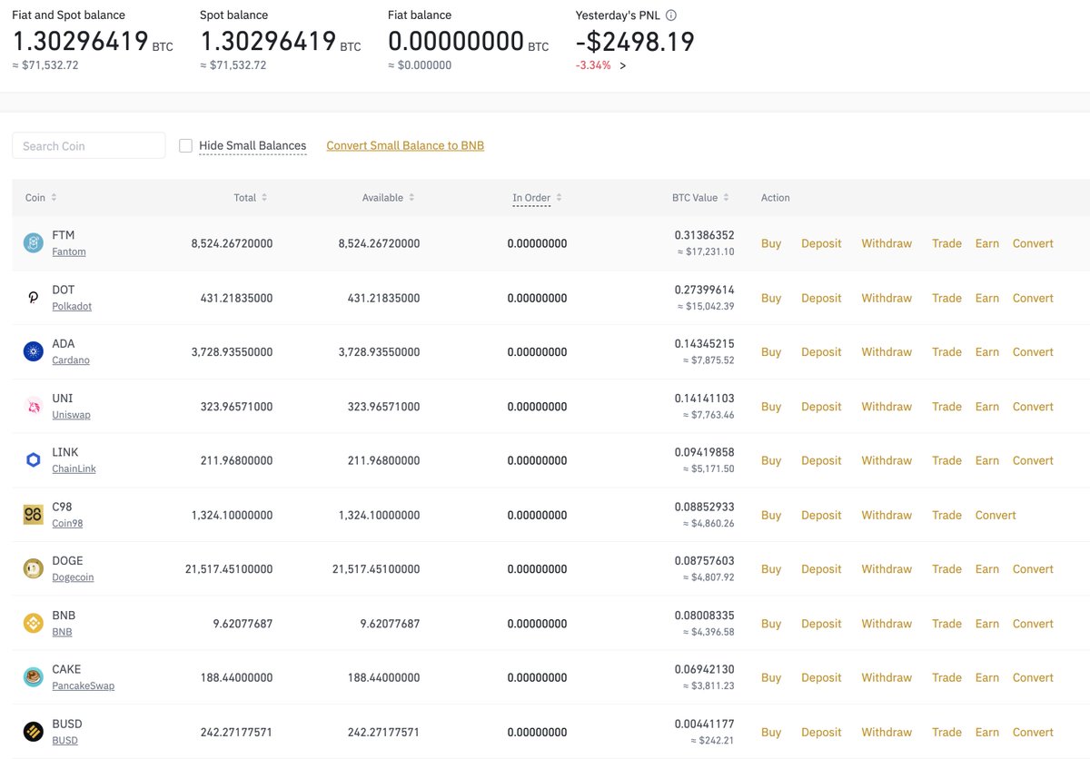Open the ChainLink name link
1090x759 pixels.
click(74, 469)
